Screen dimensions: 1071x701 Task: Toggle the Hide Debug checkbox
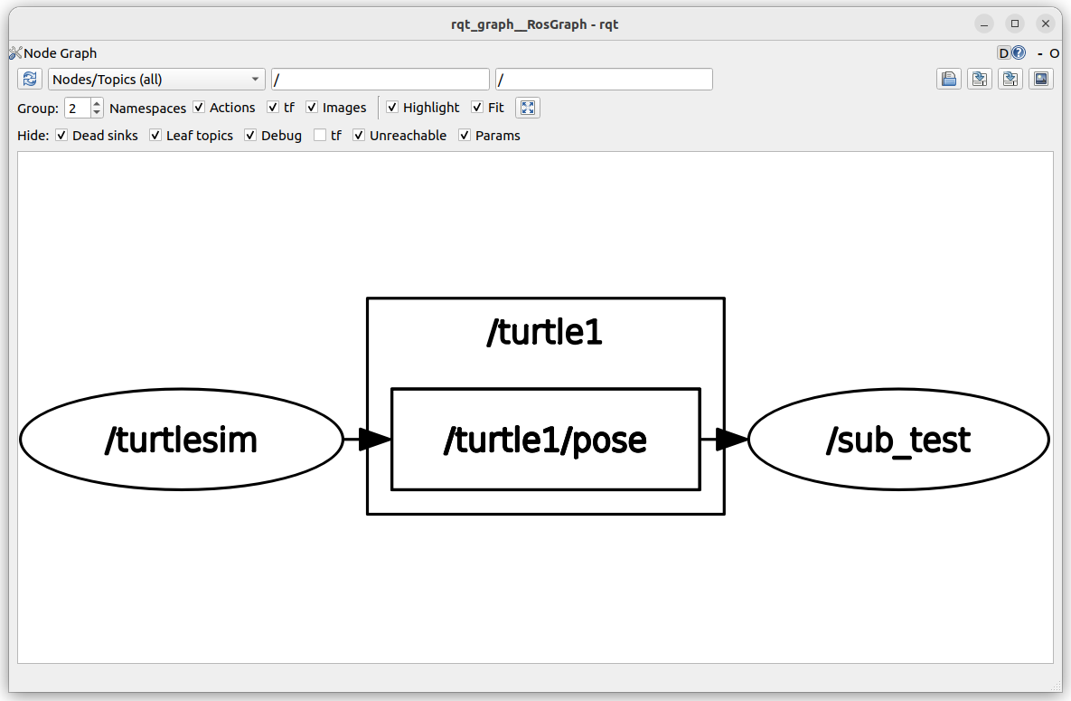pyautogui.click(x=250, y=136)
